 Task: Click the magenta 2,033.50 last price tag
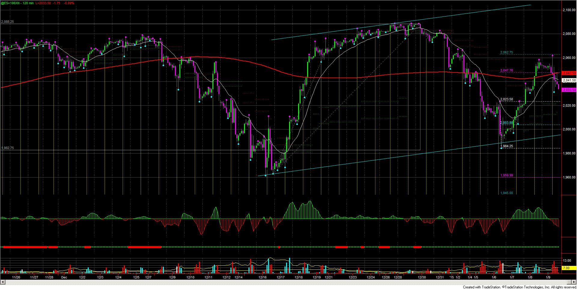569,90
